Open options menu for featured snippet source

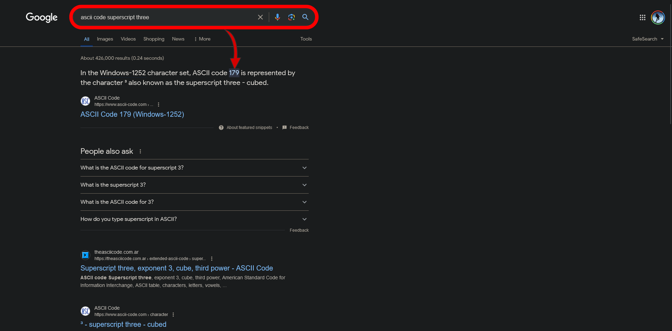click(159, 105)
